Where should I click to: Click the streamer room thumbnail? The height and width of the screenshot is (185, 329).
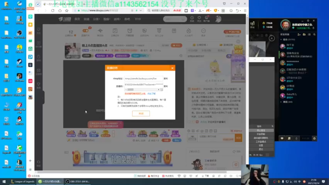tap(72, 51)
